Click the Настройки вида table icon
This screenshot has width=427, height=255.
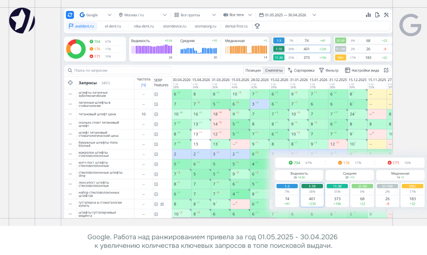(x=348, y=70)
